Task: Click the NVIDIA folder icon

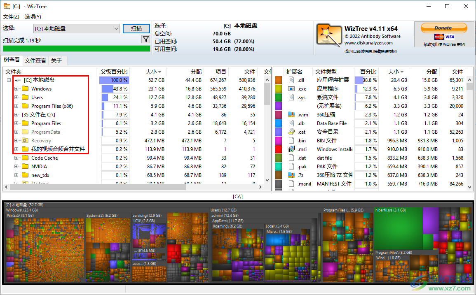Action: point(25,167)
